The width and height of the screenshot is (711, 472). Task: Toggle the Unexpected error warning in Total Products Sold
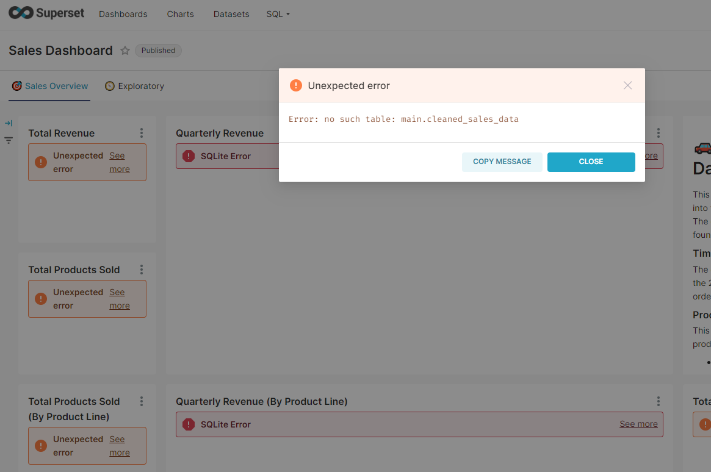[41, 299]
